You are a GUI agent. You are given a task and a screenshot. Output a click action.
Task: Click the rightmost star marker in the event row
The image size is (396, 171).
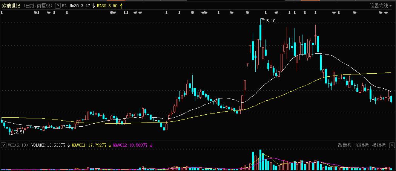[x=386, y=13]
